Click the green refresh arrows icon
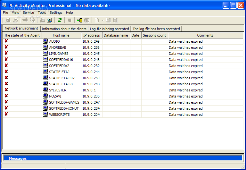Viewport: 246px width, 170px height. click(60, 20)
